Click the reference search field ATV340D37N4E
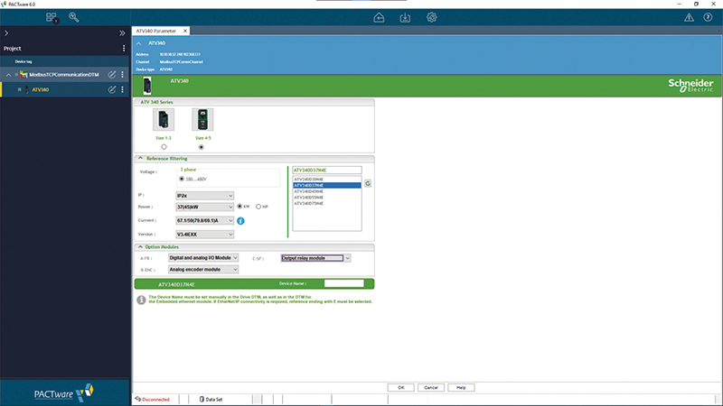Image resolution: width=723 pixels, height=406 pixels. click(327, 171)
